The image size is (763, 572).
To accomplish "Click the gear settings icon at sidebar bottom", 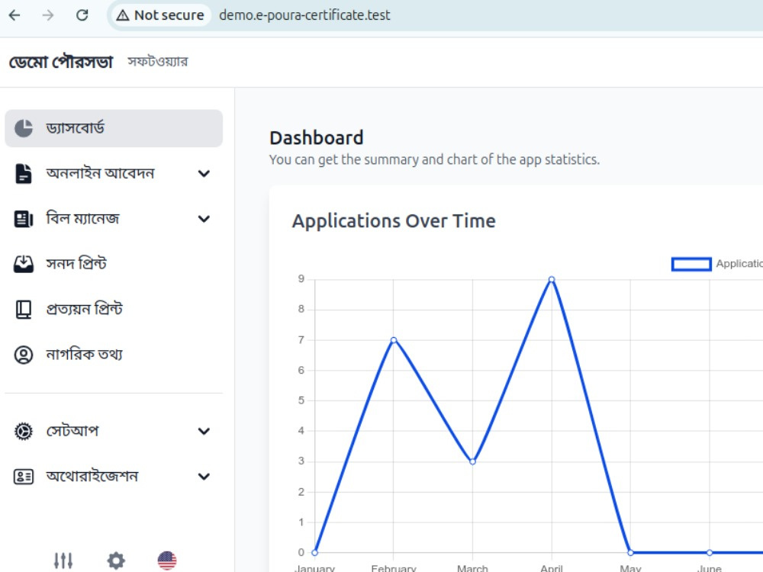I will 116,561.
